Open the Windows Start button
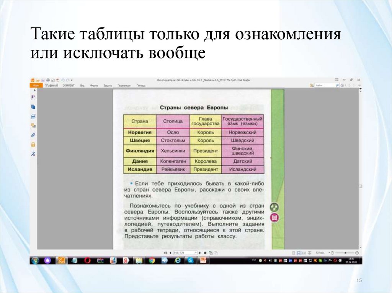392x293 pixels. click(x=35, y=261)
